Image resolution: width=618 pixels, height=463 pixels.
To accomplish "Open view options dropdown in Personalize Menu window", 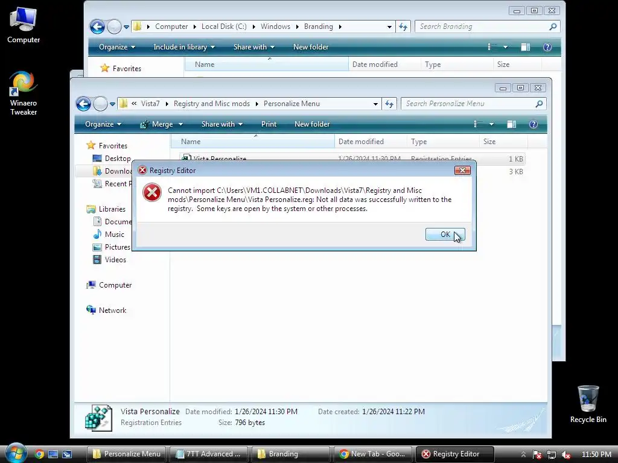I will (x=491, y=124).
